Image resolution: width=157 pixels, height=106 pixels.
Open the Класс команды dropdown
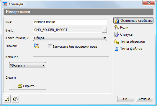70,38
